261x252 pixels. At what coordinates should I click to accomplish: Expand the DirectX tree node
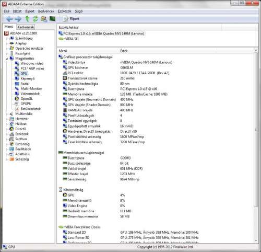(7, 129)
